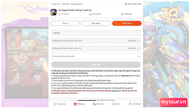Click Cập nhật beside character field
The height and width of the screenshot is (109, 189).
[x=132, y=48]
